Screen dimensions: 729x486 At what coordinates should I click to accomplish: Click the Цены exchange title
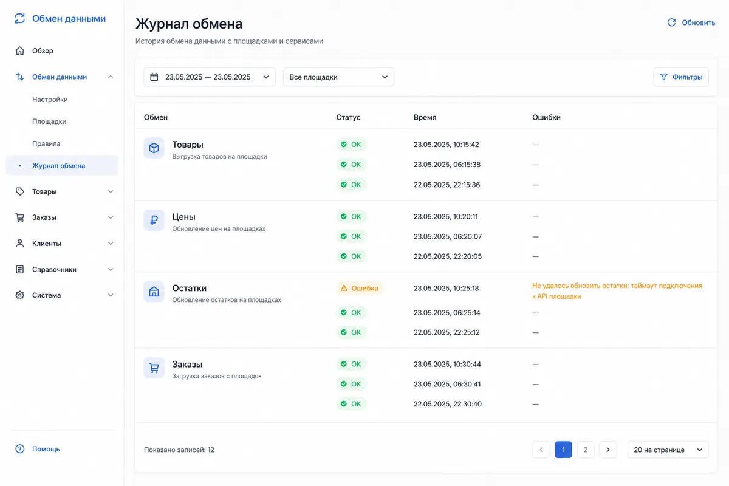(x=184, y=216)
